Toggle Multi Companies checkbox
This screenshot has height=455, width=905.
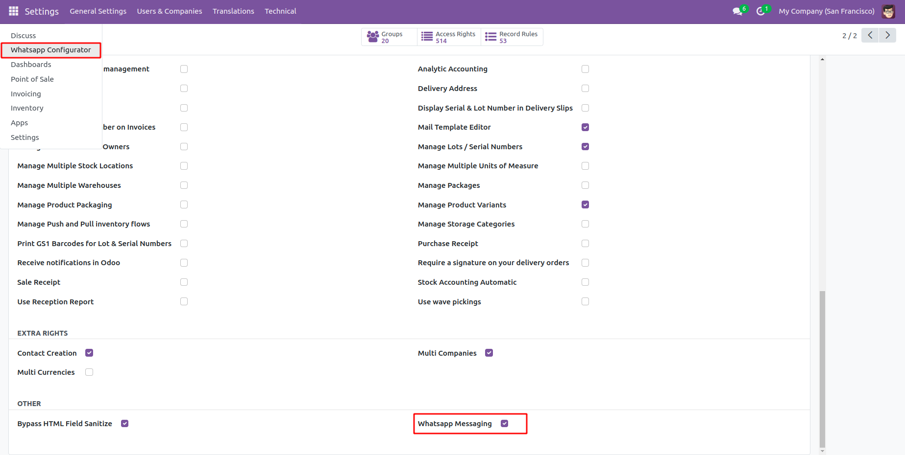tap(489, 353)
